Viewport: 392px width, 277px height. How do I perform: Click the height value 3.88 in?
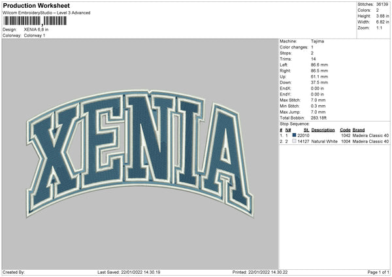382,16
